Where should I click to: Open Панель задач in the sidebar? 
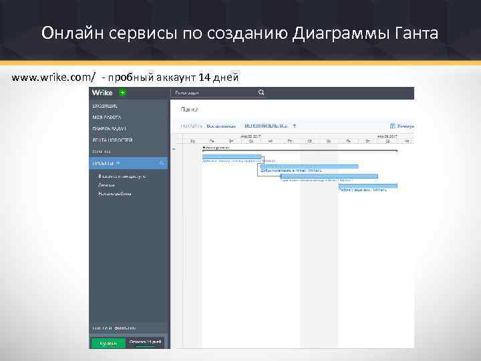click(109, 128)
